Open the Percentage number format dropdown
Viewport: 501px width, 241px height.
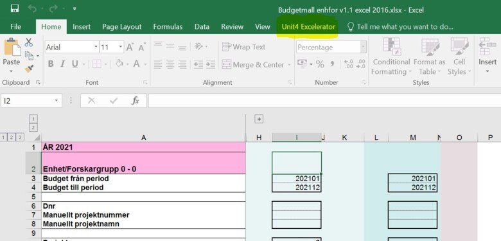363,48
